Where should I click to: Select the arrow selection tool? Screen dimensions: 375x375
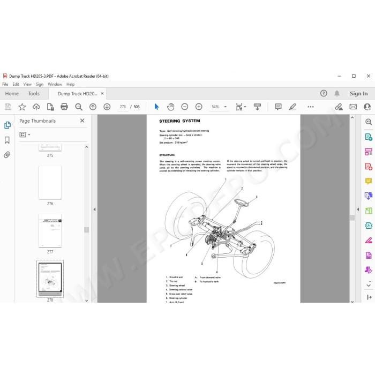(x=156, y=107)
